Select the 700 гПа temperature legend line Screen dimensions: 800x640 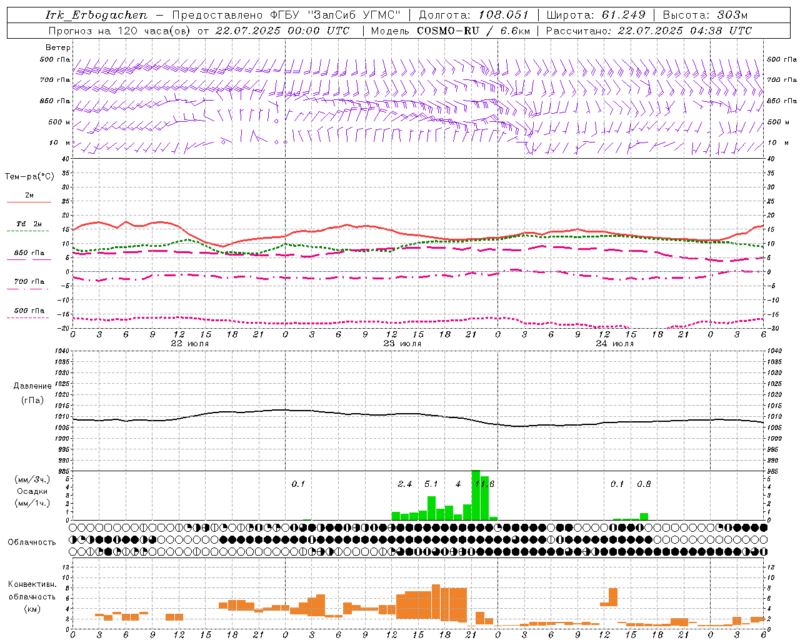click(x=29, y=289)
